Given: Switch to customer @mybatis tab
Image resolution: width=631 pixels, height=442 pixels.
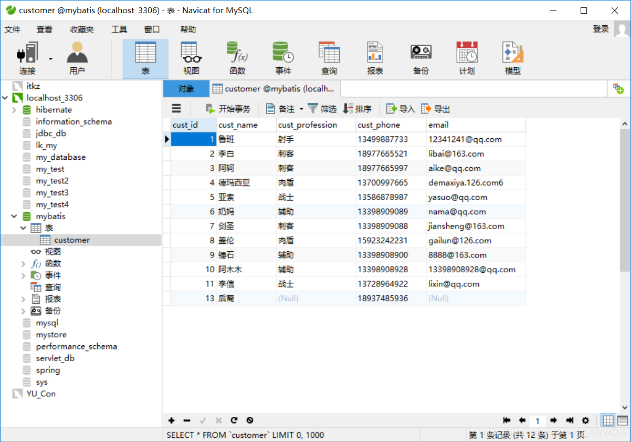Looking at the screenshot, I should pos(275,89).
